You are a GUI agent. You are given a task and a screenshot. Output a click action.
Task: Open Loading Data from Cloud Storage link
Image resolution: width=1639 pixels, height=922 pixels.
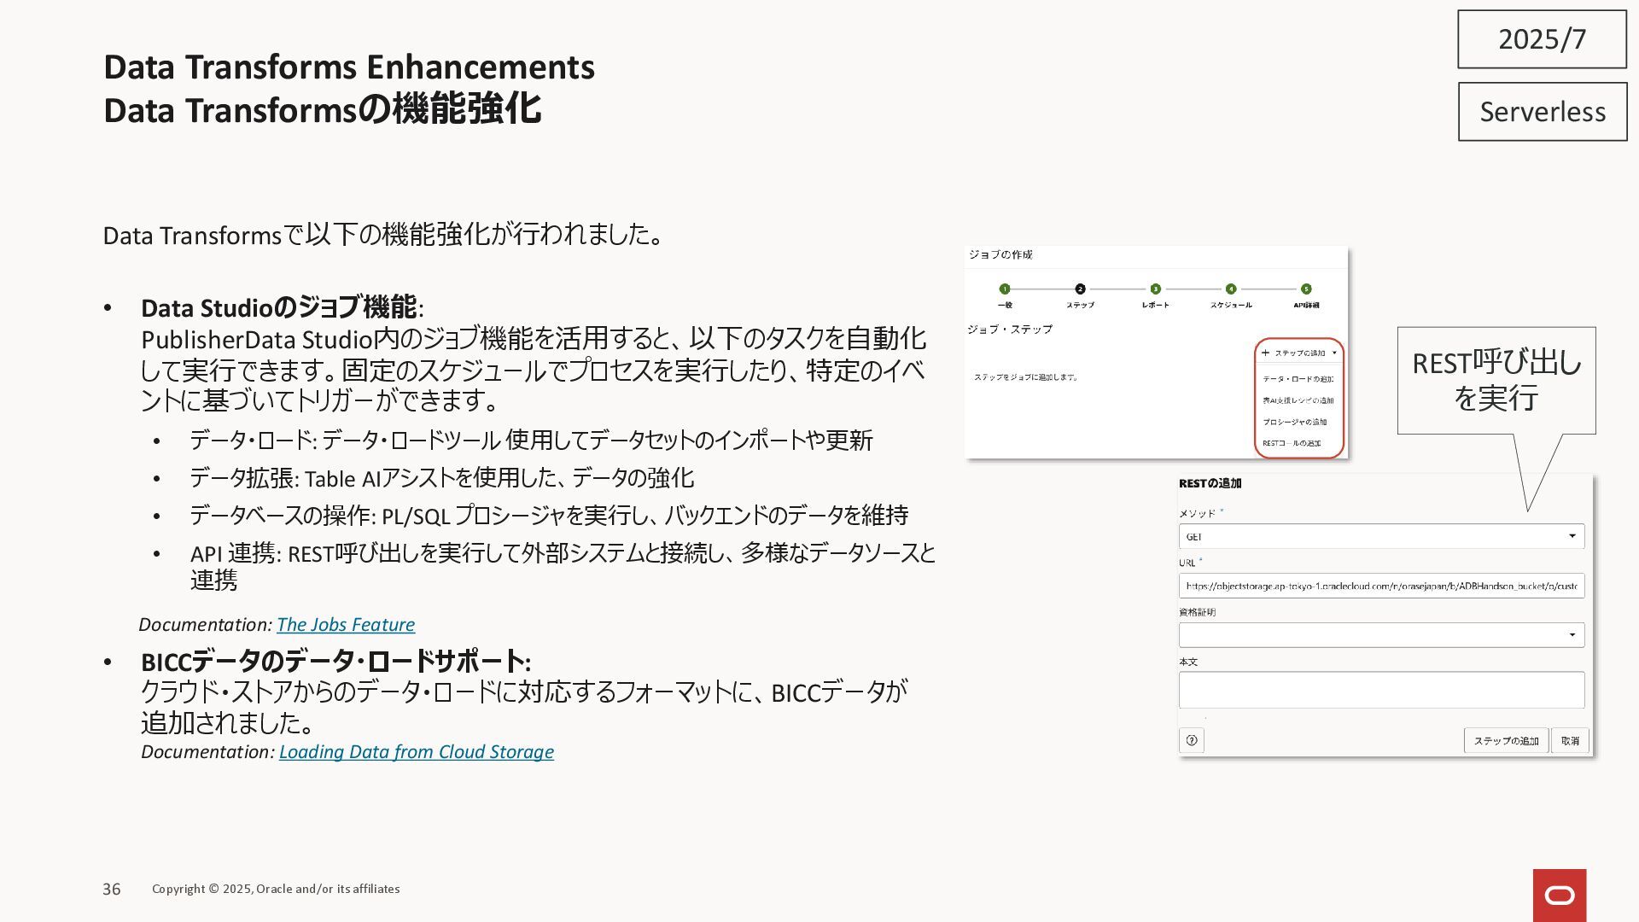(x=417, y=752)
